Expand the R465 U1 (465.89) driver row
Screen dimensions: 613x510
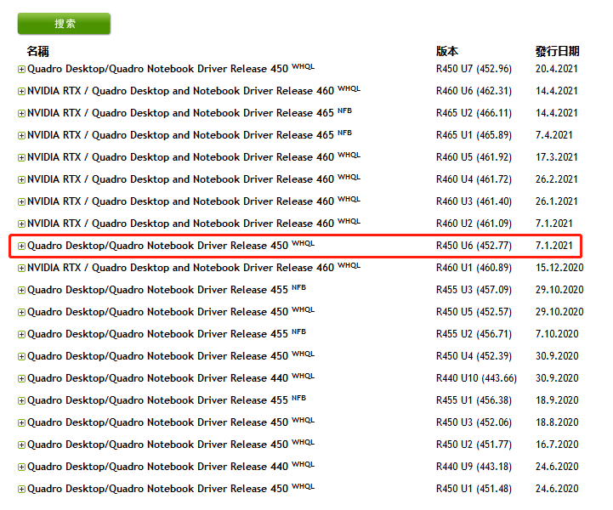point(21,136)
